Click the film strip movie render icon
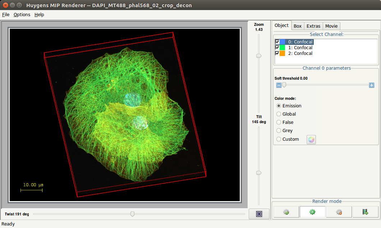Viewport: 381px width, 228px height. [x=366, y=212]
